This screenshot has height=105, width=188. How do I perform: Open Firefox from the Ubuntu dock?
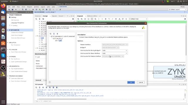click(3, 6)
